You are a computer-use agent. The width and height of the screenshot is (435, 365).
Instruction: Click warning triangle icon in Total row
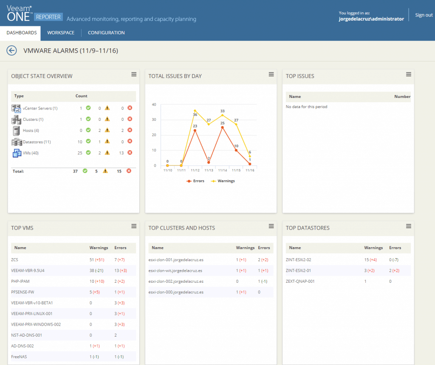pyautogui.click(x=105, y=171)
